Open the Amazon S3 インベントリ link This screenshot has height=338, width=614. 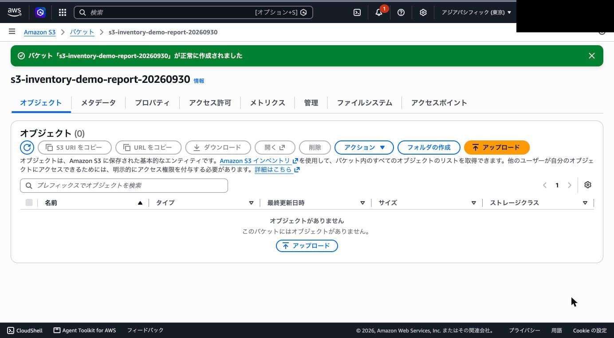tap(259, 161)
